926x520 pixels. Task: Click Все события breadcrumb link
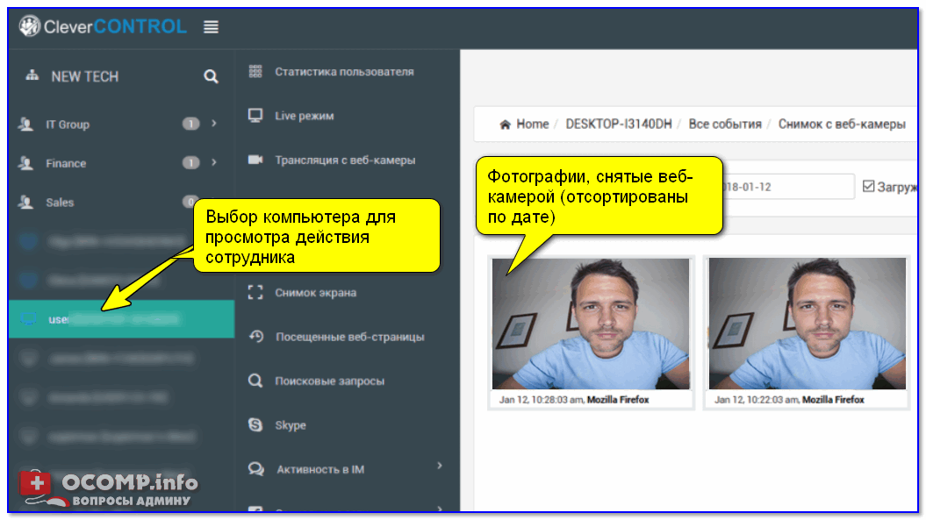pyautogui.click(x=724, y=125)
